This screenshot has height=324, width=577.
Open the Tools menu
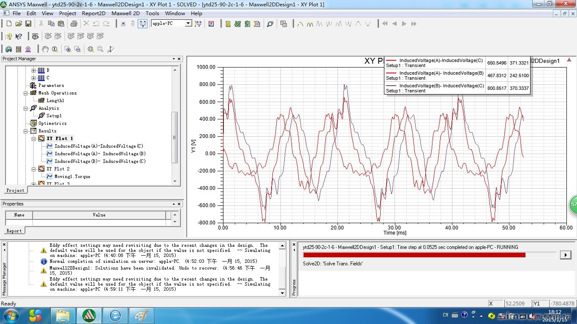click(152, 13)
